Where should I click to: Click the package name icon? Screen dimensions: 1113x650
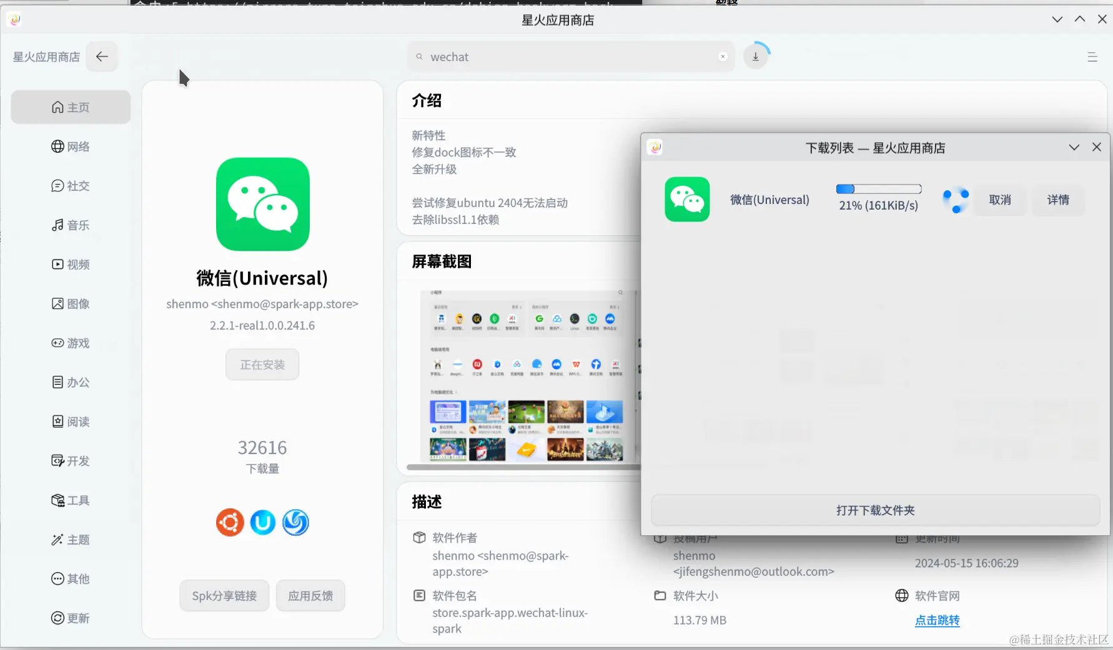pos(420,595)
